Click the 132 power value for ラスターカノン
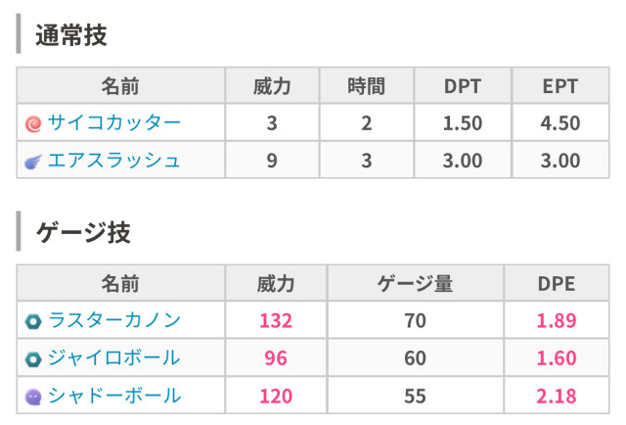Image resolution: width=626 pixels, height=425 pixels. [x=276, y=321]
